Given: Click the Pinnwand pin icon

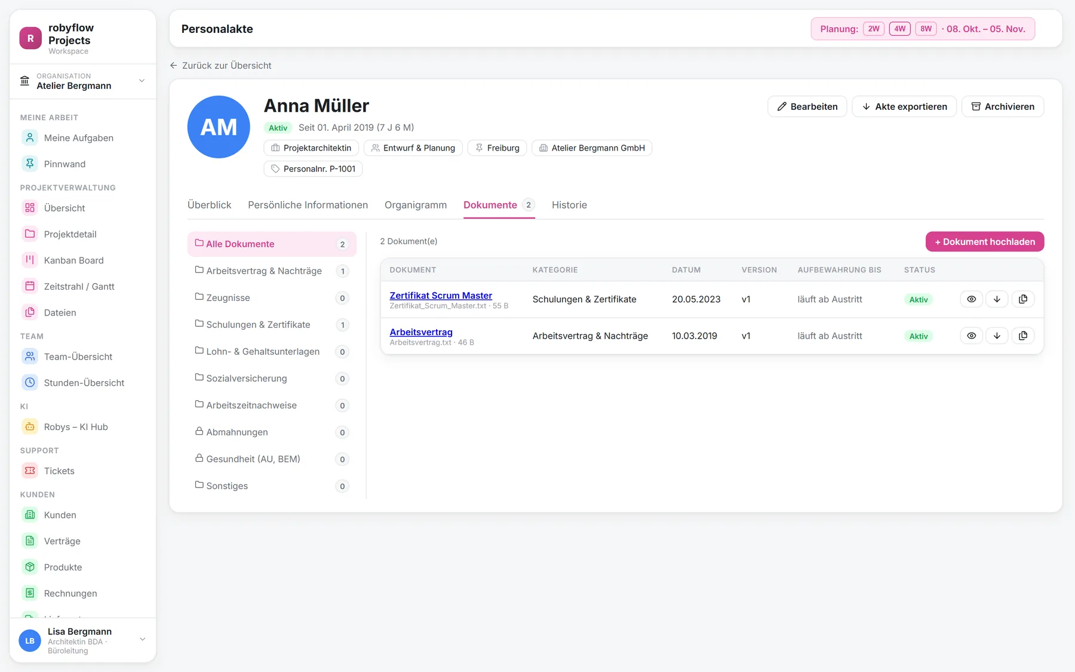Looking at the screenshot, I should (x=30, y=164).
